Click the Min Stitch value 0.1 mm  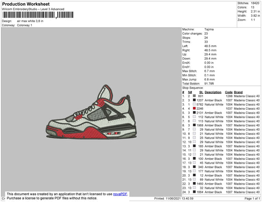coord(210,75)
